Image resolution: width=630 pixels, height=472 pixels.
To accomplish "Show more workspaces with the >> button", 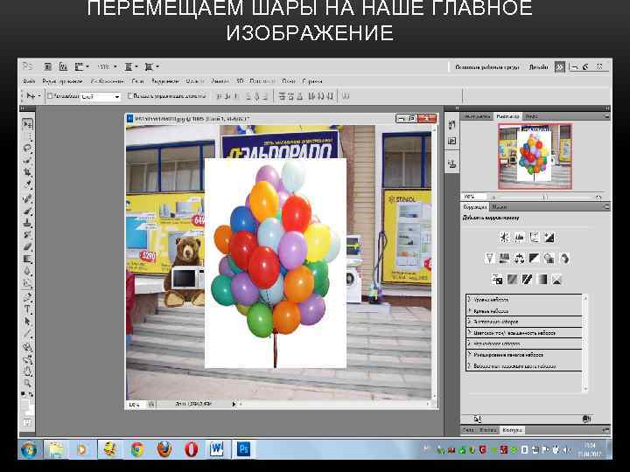I will (559, 67).
